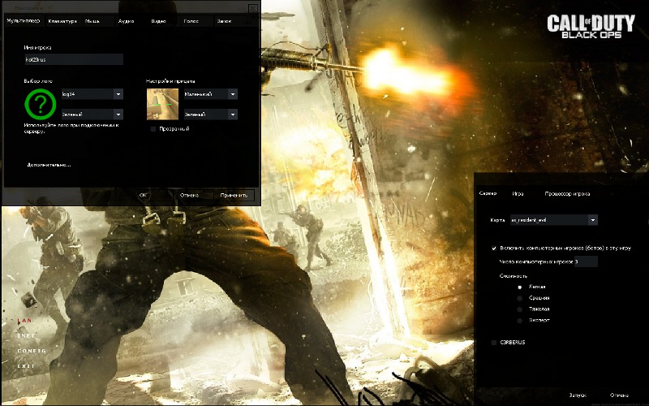Switch to the Клавиатура tab
649x406 pixels.
click(x=62, y=21)
